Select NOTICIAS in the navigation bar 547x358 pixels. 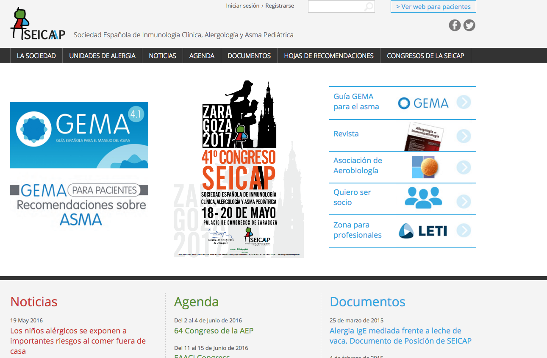(x=163, y=56)
